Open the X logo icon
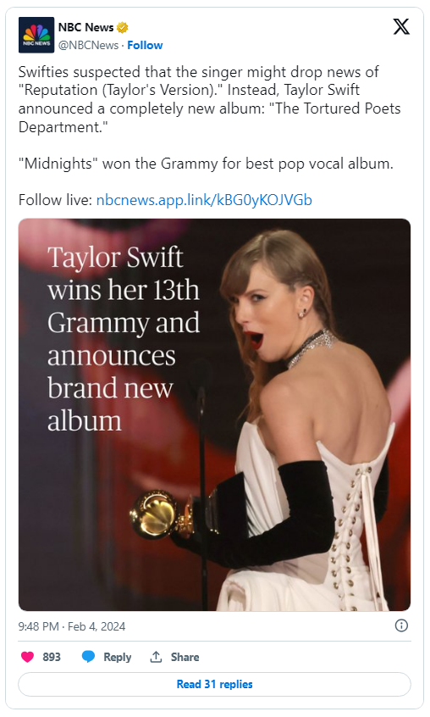 (401, 26)
